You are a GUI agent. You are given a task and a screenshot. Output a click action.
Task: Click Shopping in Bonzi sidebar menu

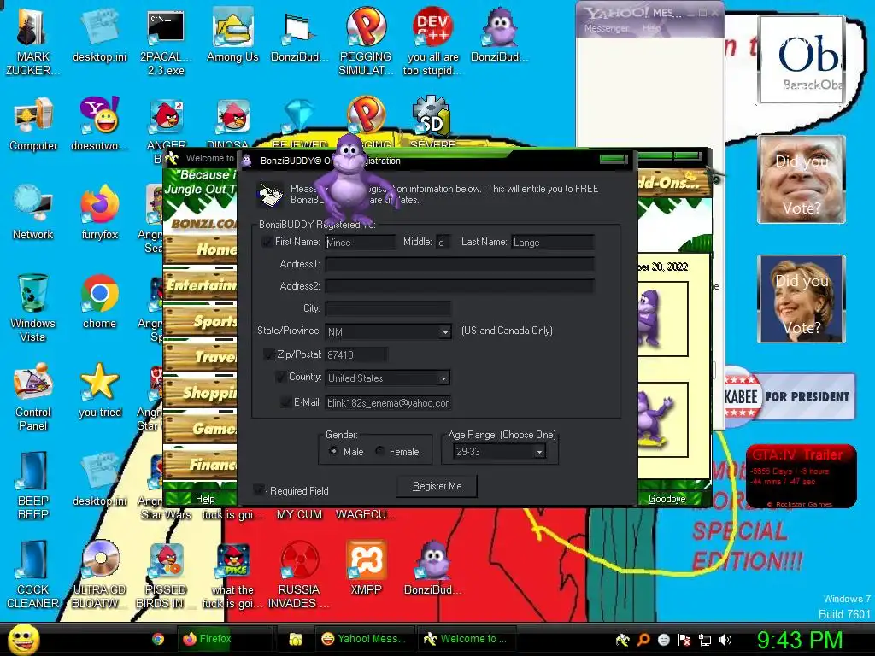(x=200, y=393)
